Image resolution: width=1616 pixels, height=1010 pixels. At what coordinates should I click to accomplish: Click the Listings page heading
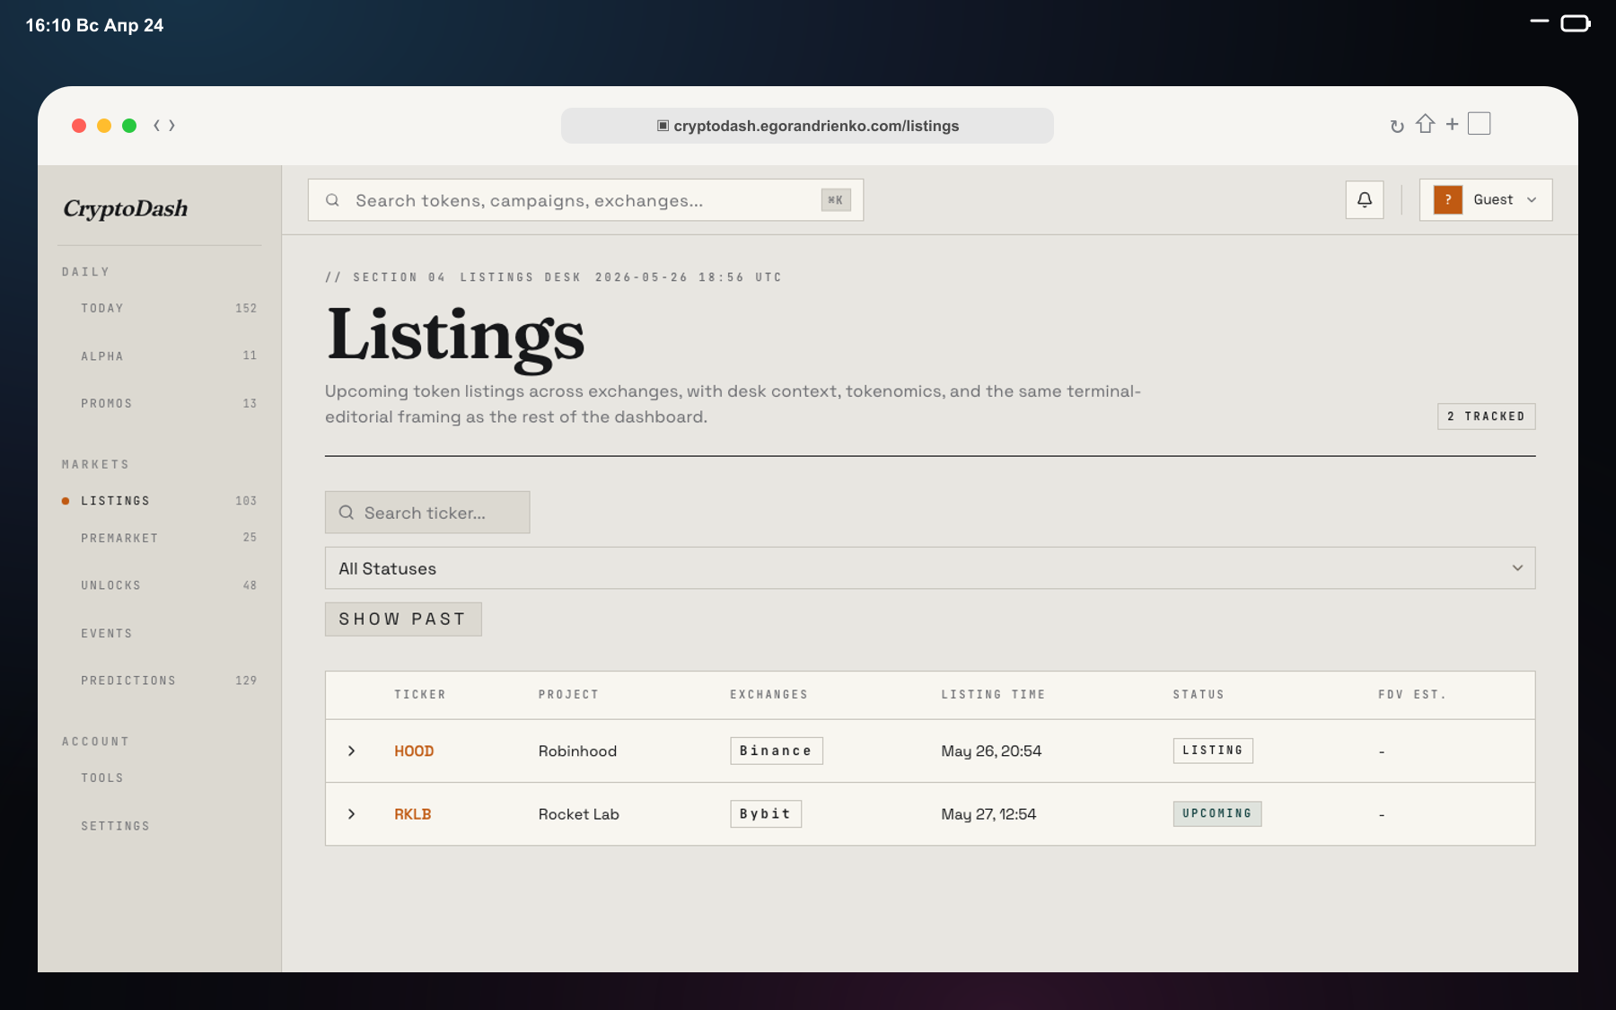pos(455,337)
